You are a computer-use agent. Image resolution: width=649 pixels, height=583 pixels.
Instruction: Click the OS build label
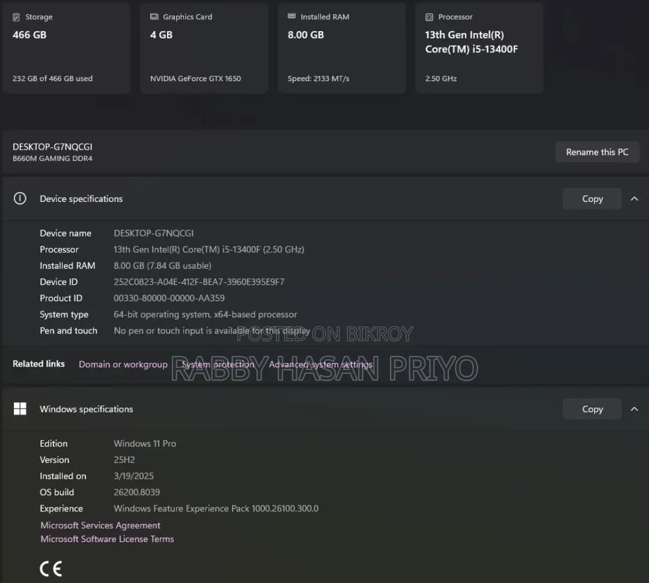coord(56,492)
